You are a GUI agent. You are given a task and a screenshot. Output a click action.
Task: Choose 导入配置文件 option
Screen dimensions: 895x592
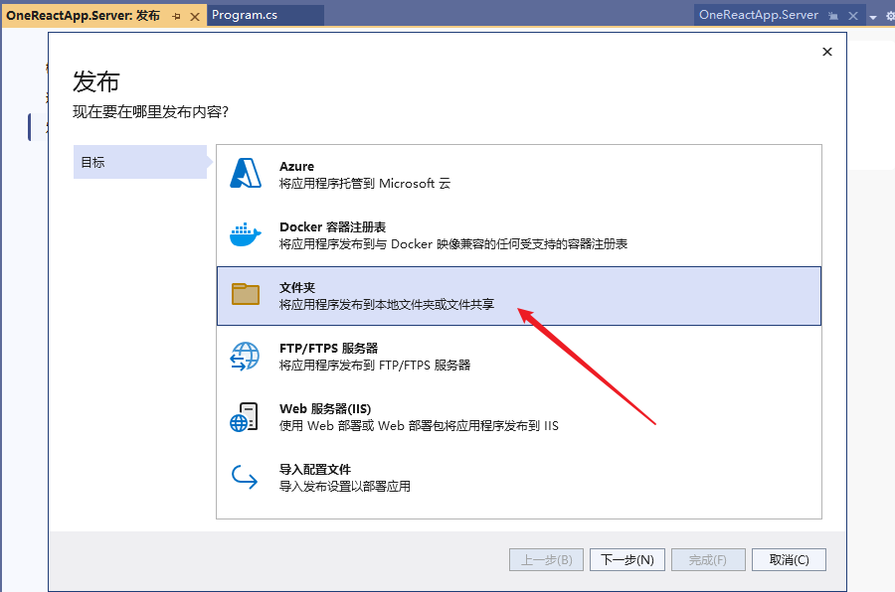(519, 478)
